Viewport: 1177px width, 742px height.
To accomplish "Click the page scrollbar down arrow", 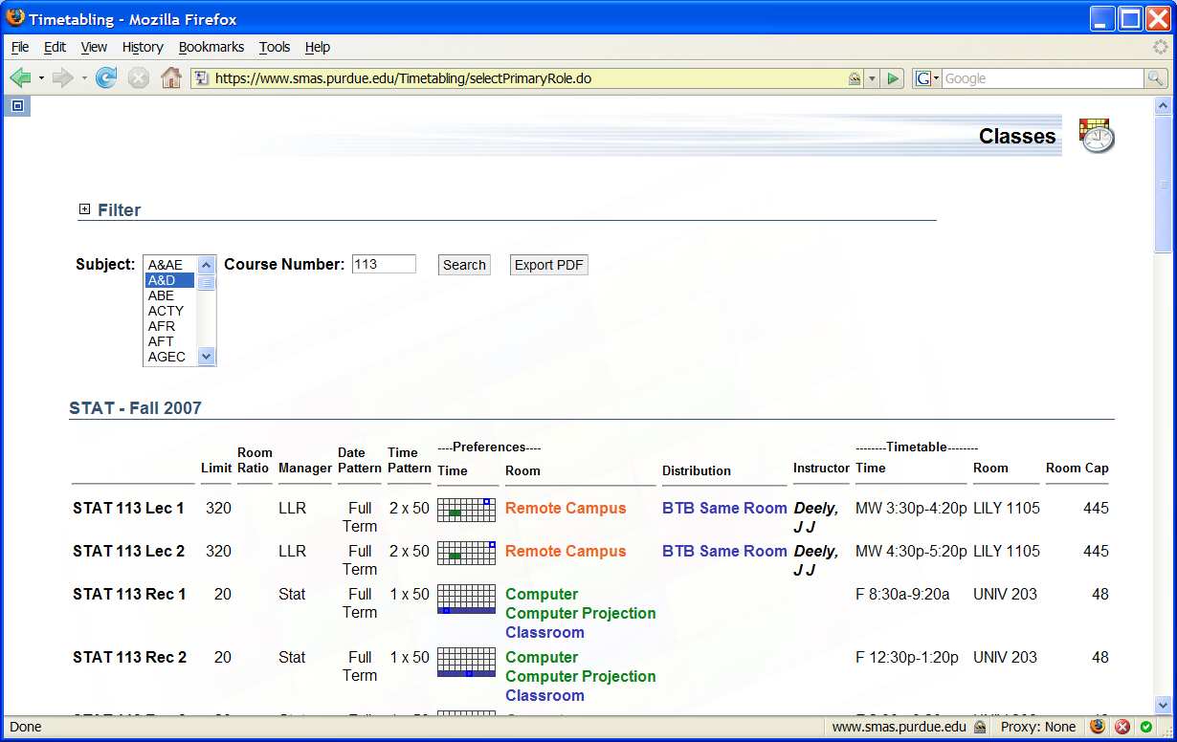I will (1163, 706).
